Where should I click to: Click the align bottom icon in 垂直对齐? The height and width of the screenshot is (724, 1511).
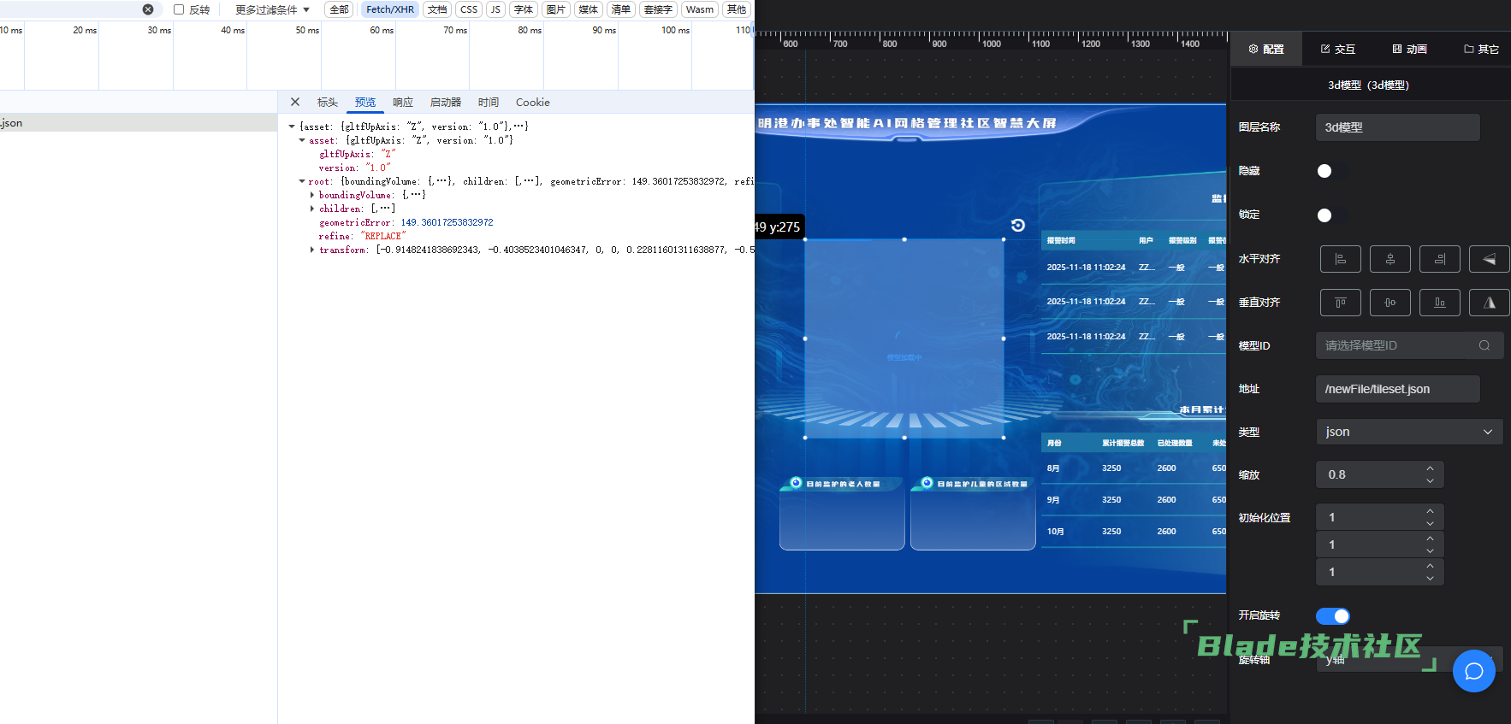point(1439,303)
